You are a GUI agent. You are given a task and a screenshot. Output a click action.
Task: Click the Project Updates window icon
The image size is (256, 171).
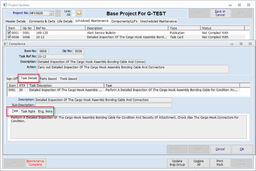point(5,5)
